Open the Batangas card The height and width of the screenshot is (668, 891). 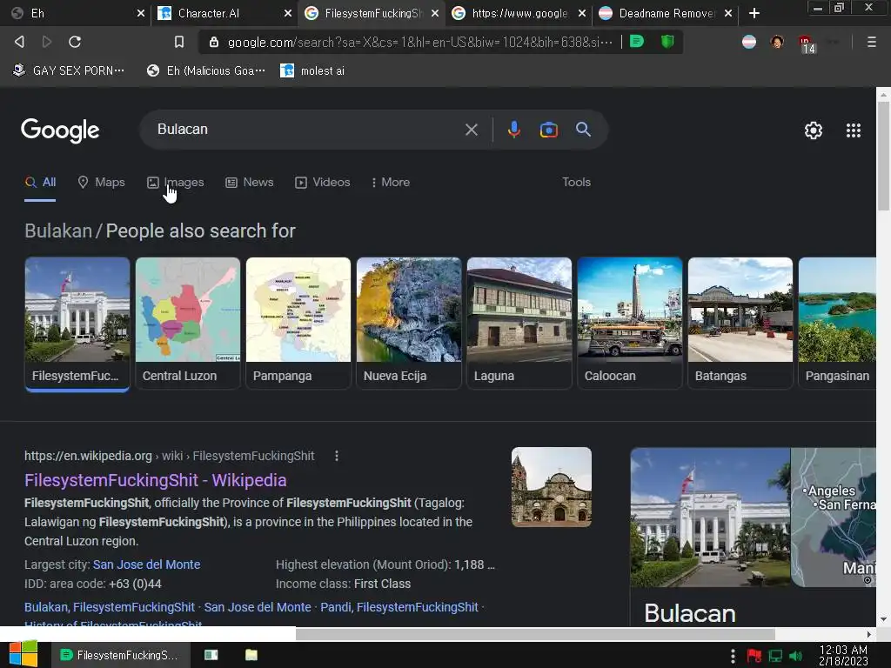(740, 323)
